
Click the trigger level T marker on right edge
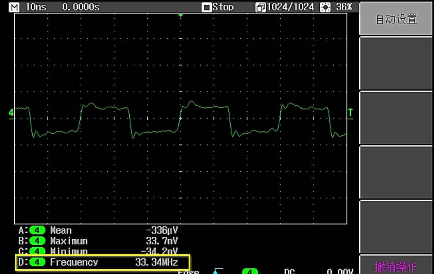[x=350, y=113]
